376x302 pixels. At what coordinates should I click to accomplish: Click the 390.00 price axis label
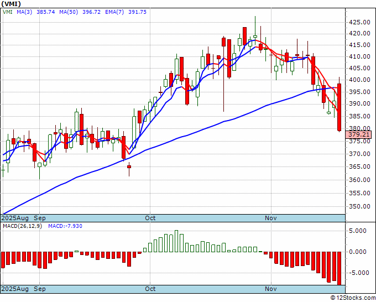[x=359, y=104]
